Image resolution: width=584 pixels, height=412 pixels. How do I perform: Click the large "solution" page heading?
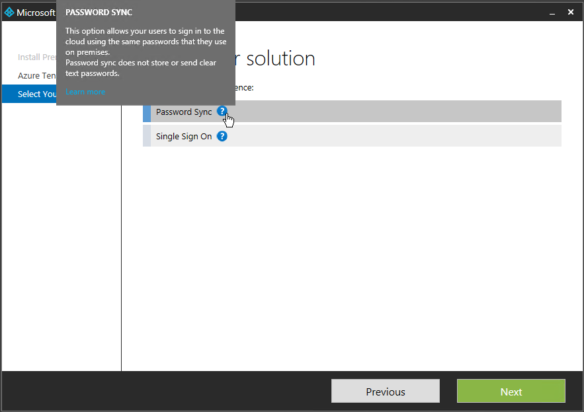coord(280,59)
